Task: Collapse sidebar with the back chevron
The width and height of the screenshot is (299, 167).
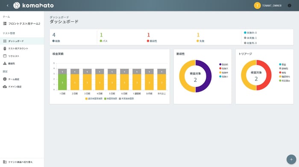Action: coord(8,6)
